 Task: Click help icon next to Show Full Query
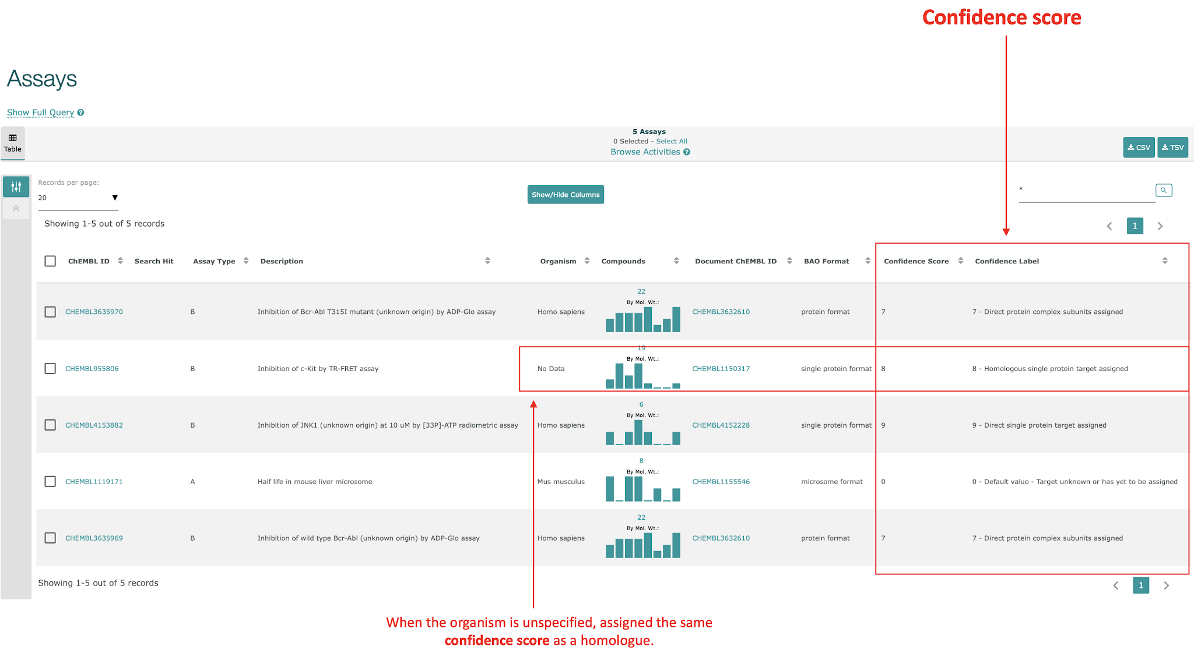tap(80, 113)
